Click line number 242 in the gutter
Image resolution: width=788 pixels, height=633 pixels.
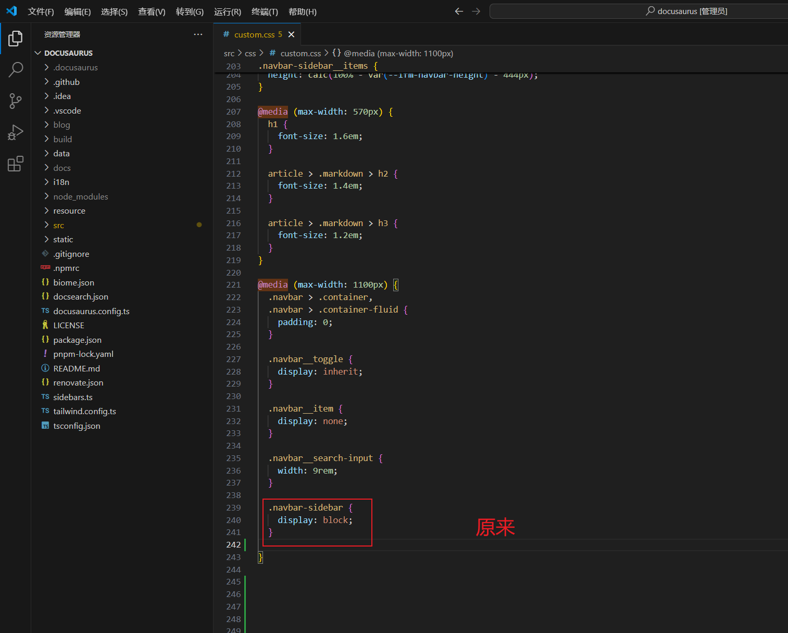[x=233, y=544]
